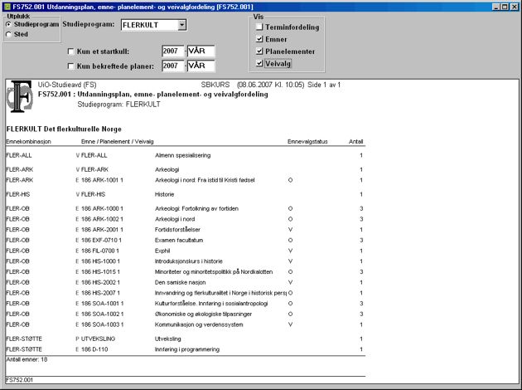The image size is (522, 390).
Task: Click the VÅR field for Kun et startkull
Action: [201, 51]
